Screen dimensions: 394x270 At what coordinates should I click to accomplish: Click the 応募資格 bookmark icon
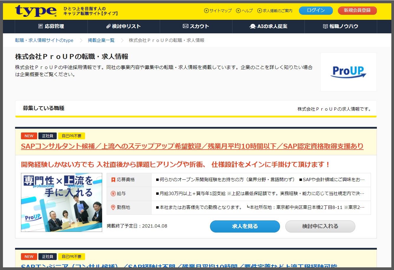tap(113, 180)
